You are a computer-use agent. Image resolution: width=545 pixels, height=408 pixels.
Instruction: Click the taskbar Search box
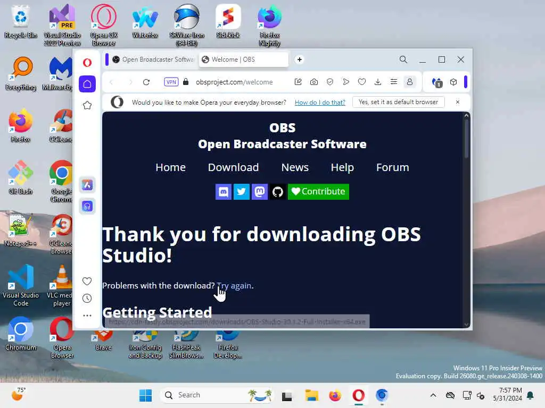click(217, 395)
